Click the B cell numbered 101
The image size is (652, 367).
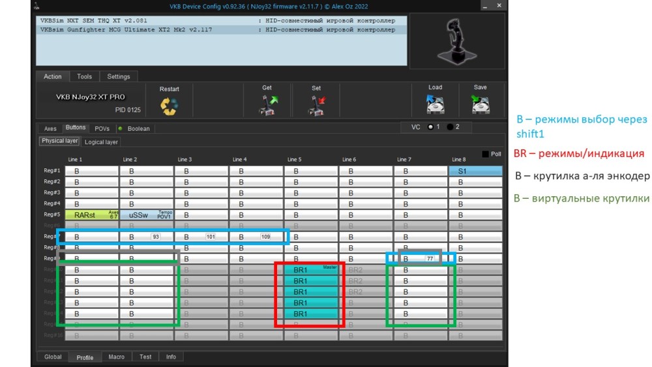[201, 237]
